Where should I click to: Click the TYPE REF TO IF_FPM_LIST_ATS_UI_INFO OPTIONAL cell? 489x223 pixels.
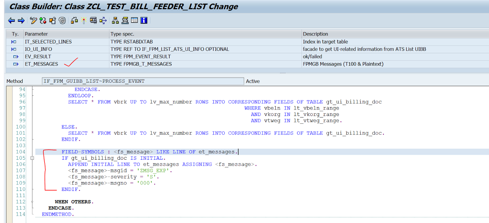point(205,49)
